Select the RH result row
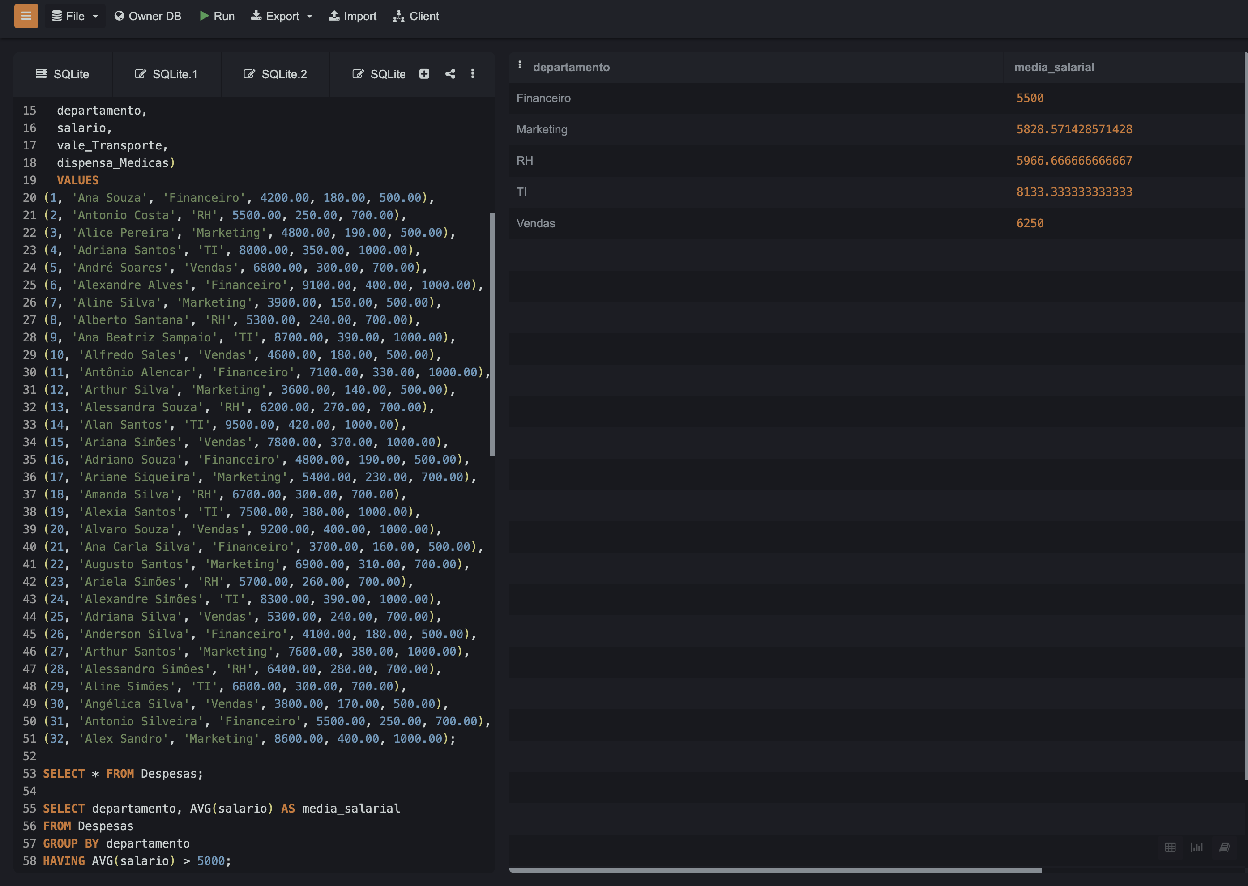The height and width of the screenshot is (886, 1248). click(x=876, y=160)
